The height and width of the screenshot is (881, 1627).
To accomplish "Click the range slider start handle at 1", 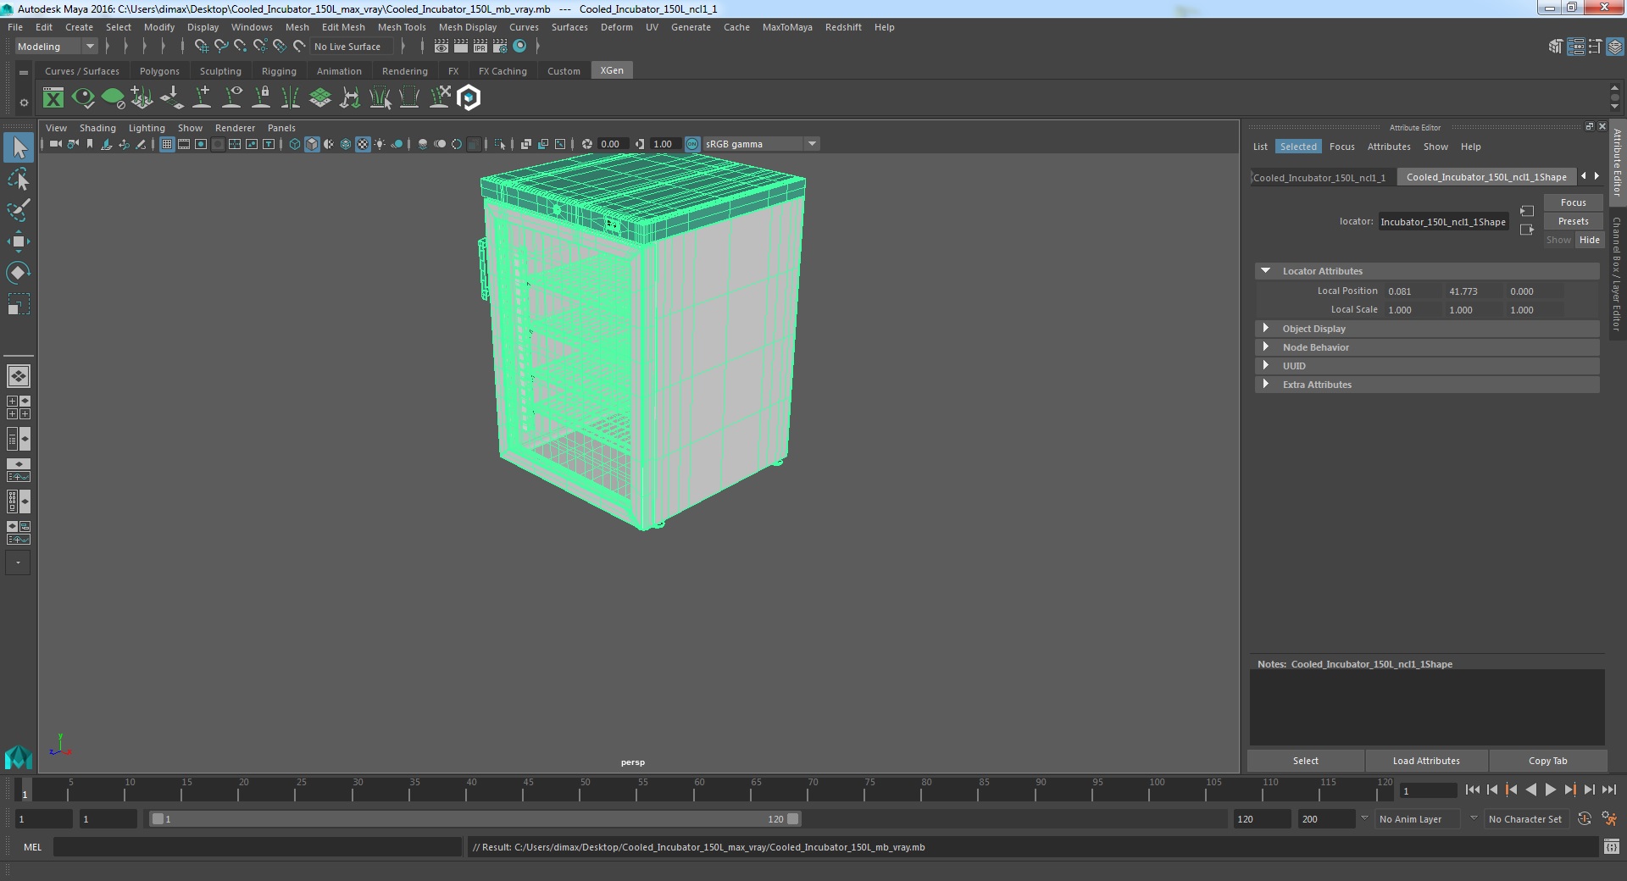I will tap(158, 819).
